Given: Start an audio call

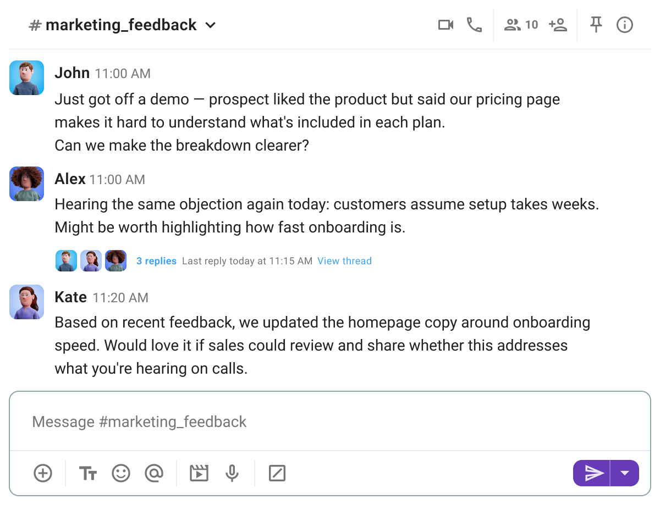Looking at the screenshot, I should [474, 24].
